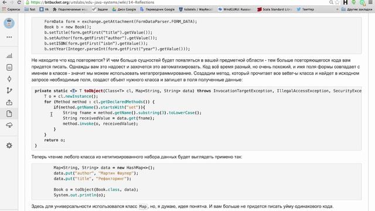Click the black H extension icon
Screen dimensions: 375x211
[345, 2]
